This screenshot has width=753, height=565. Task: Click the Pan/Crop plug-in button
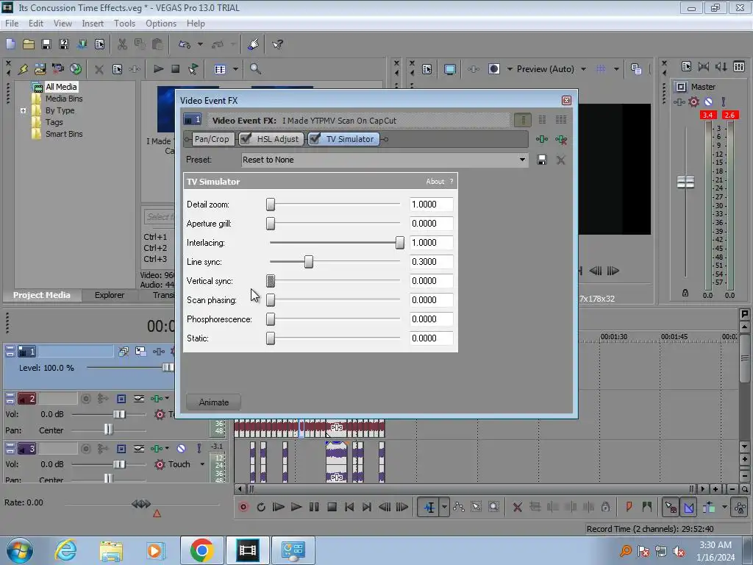pyautogui.click(x=212, y=139)
